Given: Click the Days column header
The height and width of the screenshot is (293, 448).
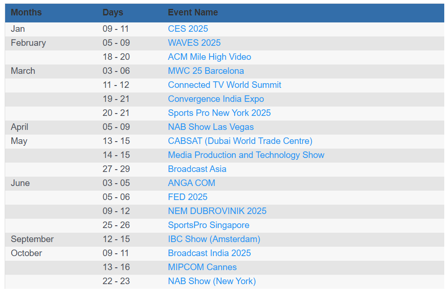Looking at the screenshot, I should (113, 12).
